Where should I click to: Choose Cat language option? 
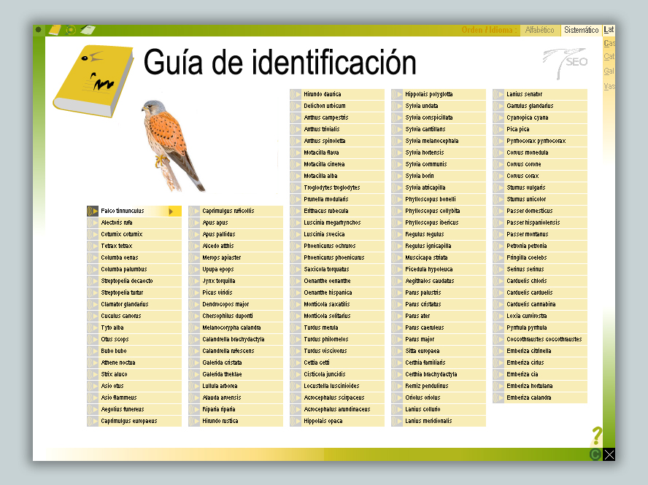point(609,56)
